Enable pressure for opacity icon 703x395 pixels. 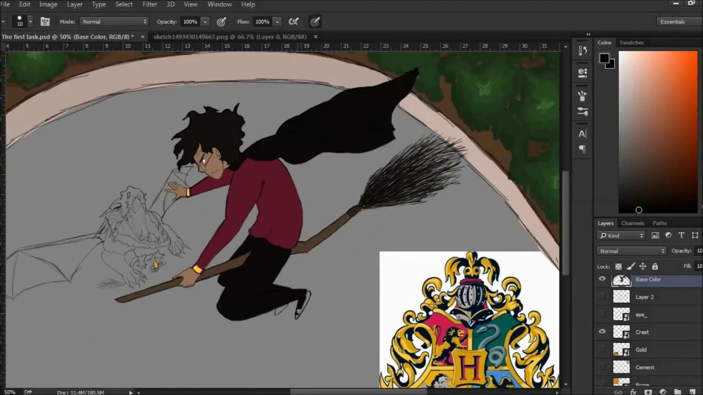(x=221, y=22)
